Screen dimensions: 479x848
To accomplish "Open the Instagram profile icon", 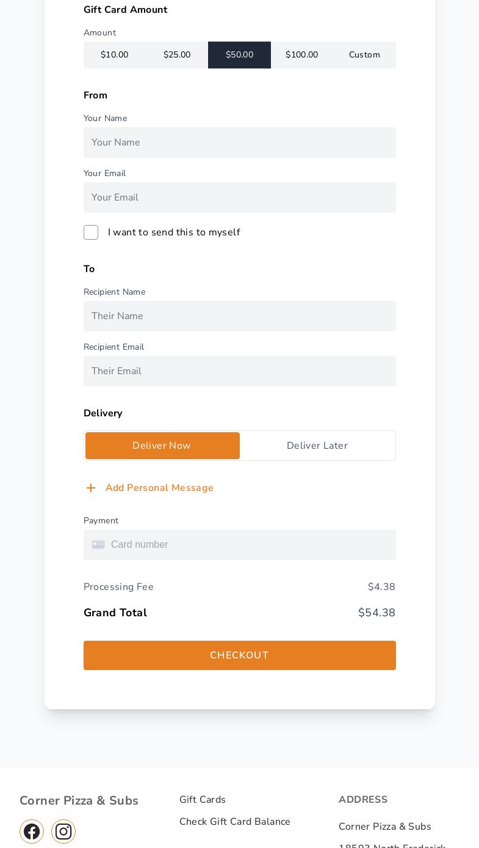I will [x=63, y=831].
